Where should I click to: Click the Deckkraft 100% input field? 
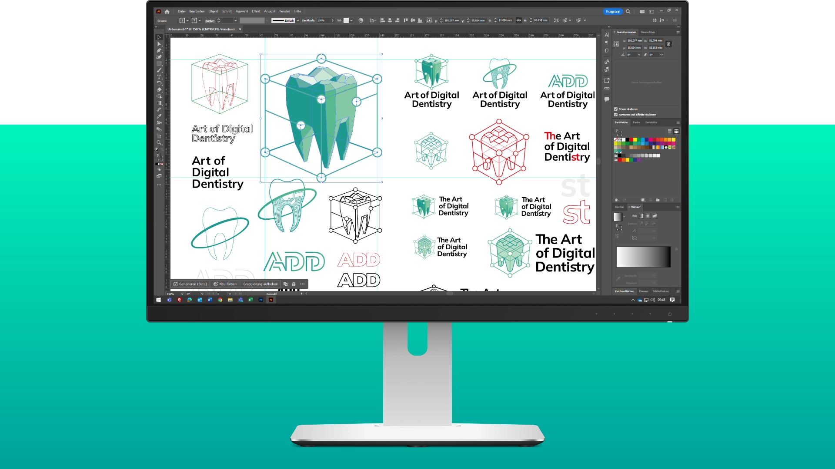[323, 20]
